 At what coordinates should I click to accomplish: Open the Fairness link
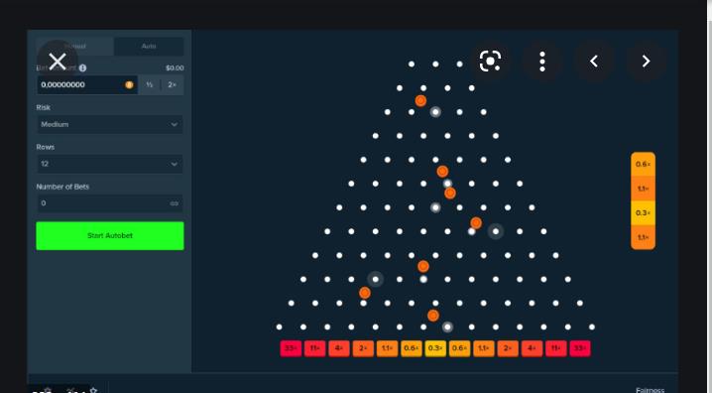pyautogui.click(x=650, y=390)
